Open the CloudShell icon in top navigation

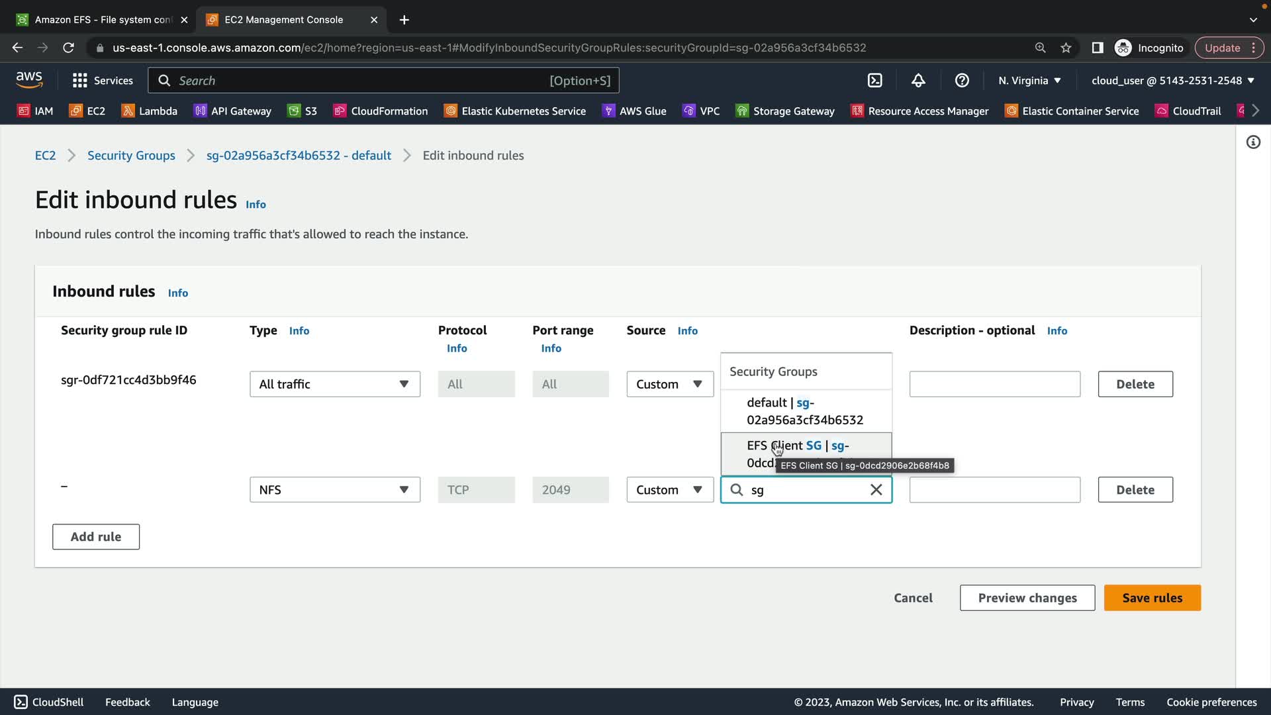click(874, 80)
